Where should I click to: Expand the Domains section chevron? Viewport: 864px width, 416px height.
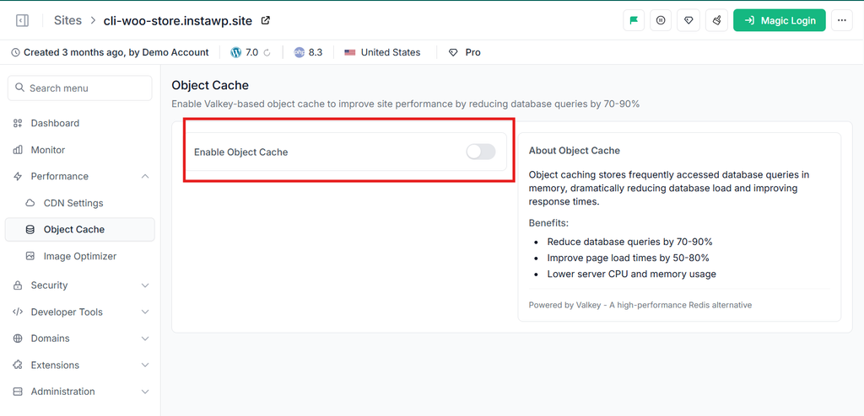[145, 339]
